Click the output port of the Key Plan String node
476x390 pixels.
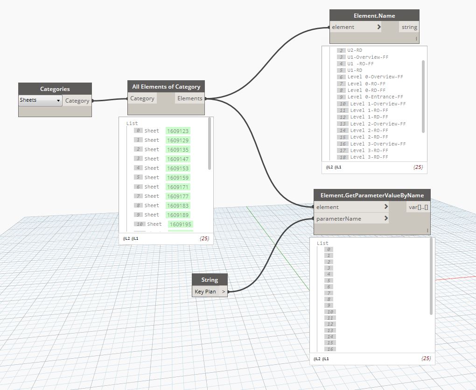tap(224, 291)
